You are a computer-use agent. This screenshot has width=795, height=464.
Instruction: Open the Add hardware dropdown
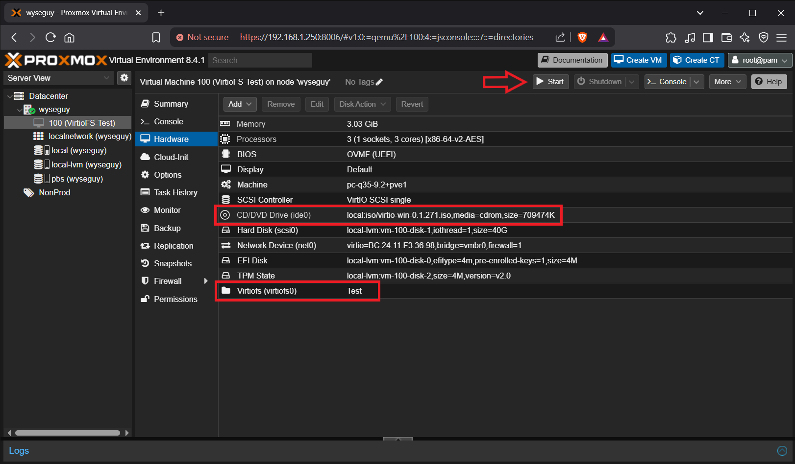click(240, 104)
